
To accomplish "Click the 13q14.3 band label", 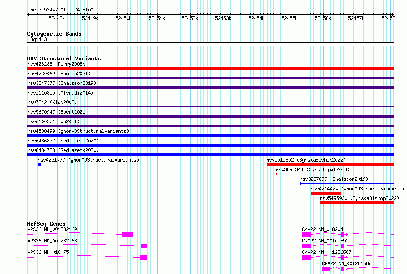I will click(x=37, y=39).
